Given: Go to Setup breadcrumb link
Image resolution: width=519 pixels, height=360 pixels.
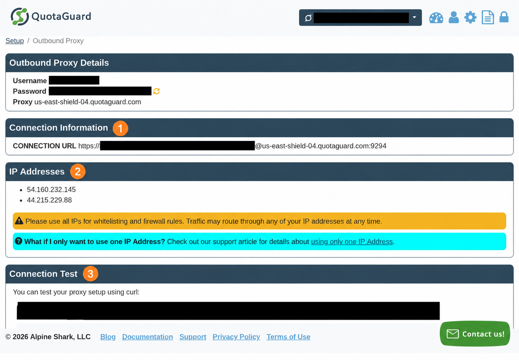Looking at the screenshot, I should coord(14,41).
